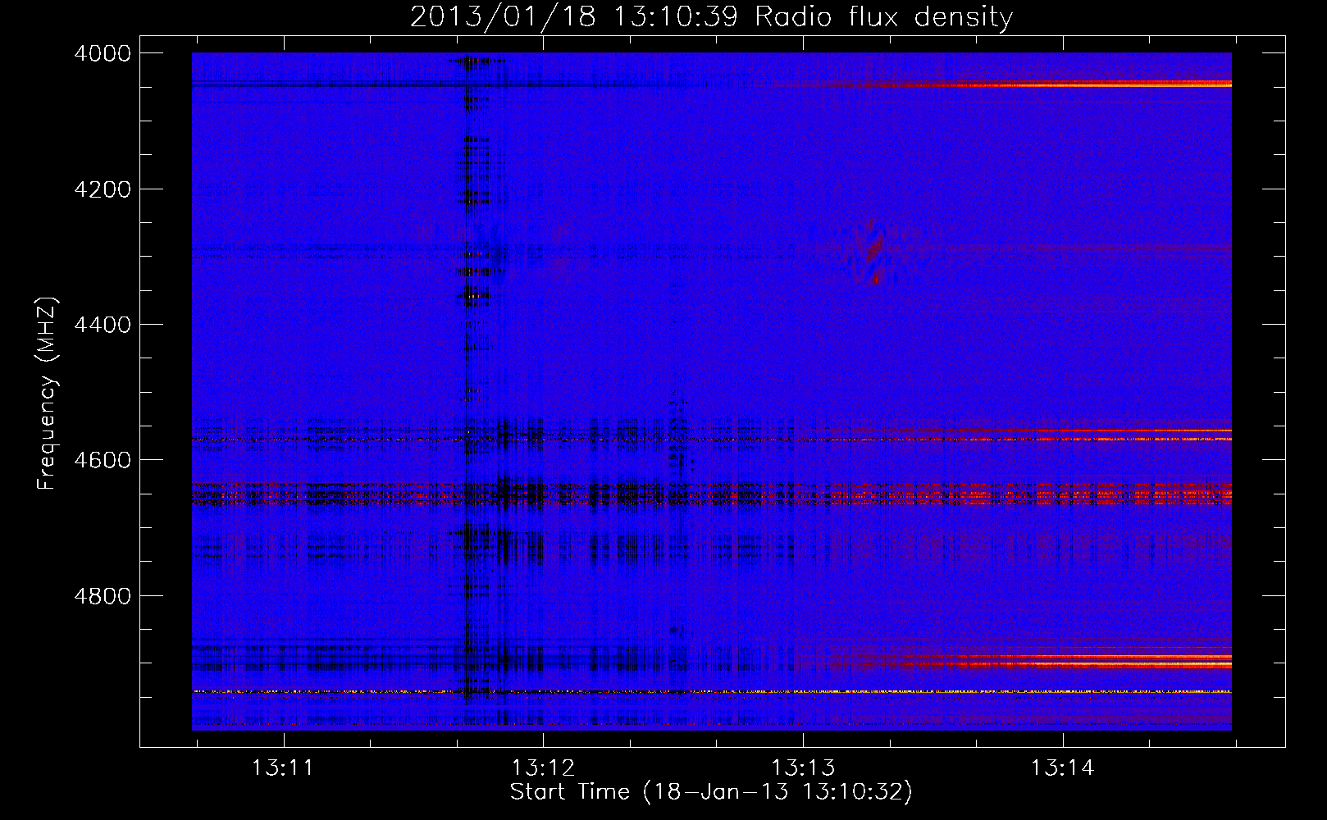Click the 13:11 time axis label
The height and width of the screenshot is (820, 1327).
[283, 768]
